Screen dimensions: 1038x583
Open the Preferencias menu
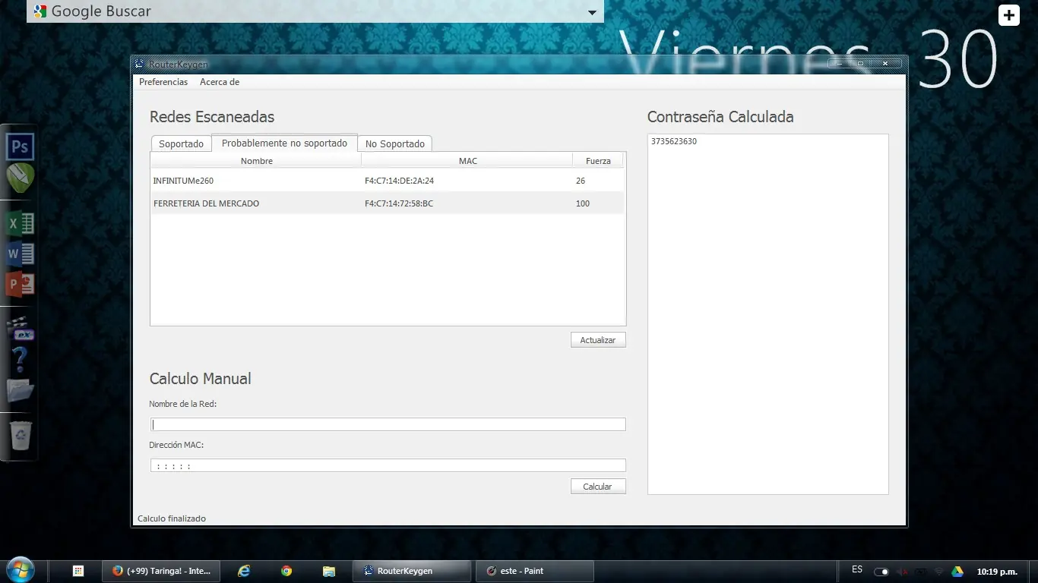pyautogui.click(x=163, y=81)
